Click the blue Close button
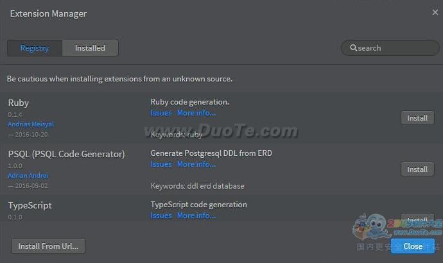443x263 pixels. point(413,246)
